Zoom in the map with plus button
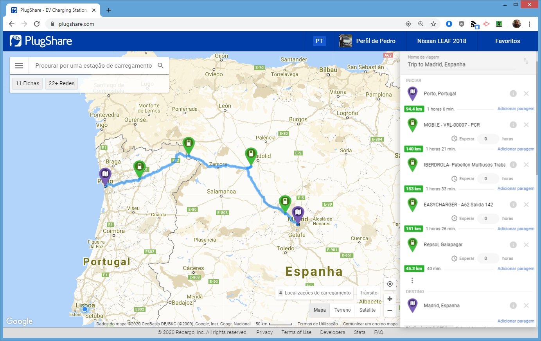The height and width of the screenshot is (341, 541). [390, 299]
